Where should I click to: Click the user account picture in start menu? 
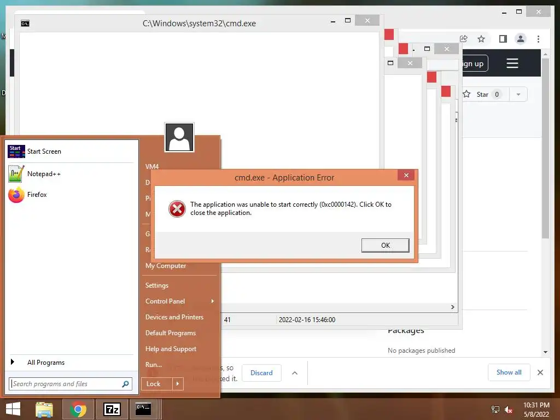click(x=179, y=137)
